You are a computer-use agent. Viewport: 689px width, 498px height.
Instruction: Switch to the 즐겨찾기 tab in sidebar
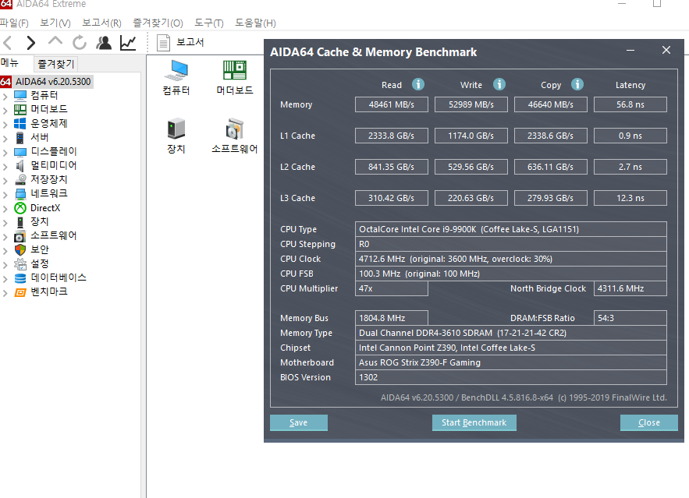pos(56,64)
